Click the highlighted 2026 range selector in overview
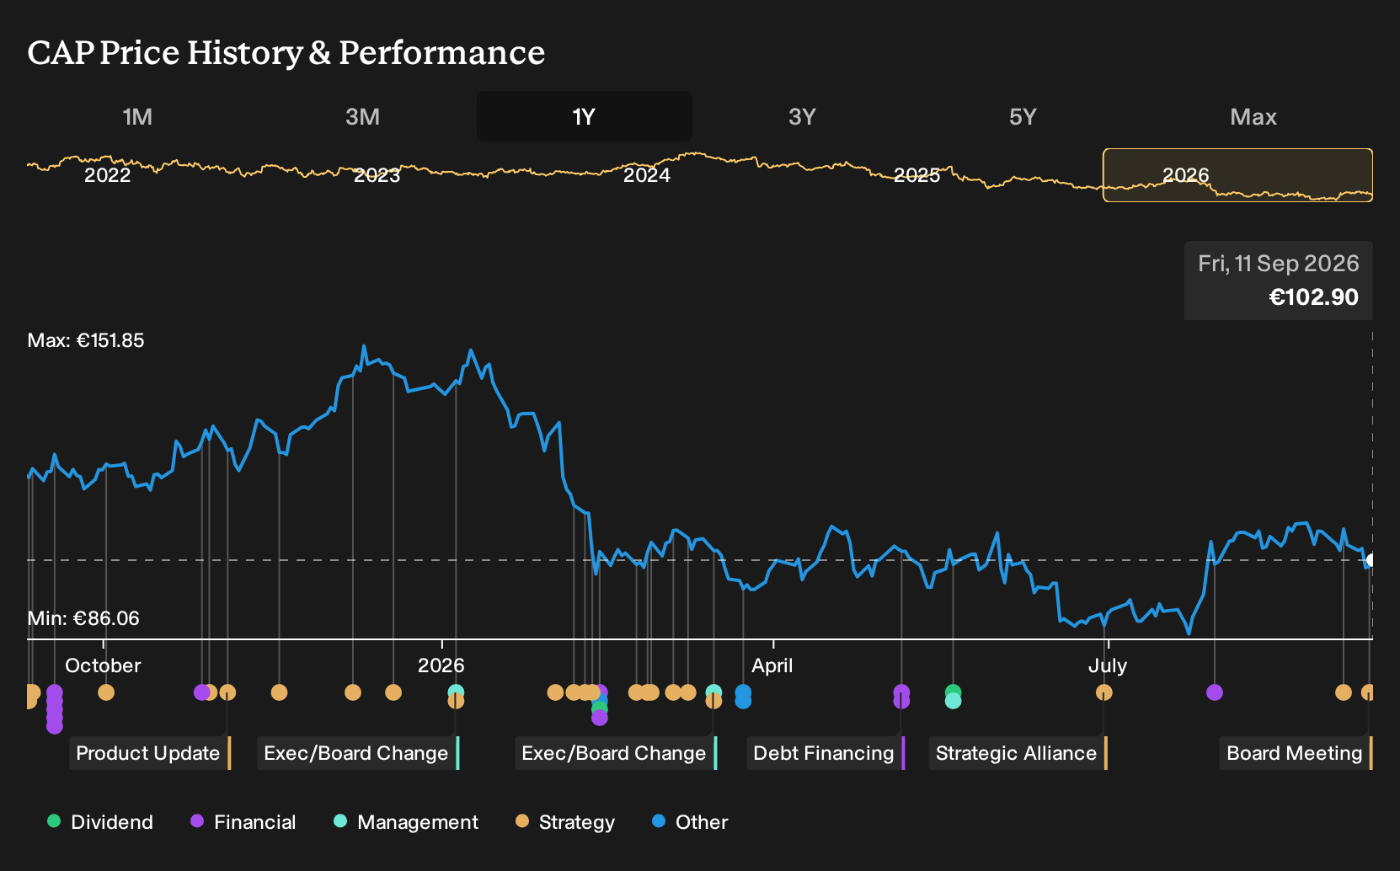The width and height of the screenshot is (1400, 871). pyautogui.click(x=1237, y=175)
